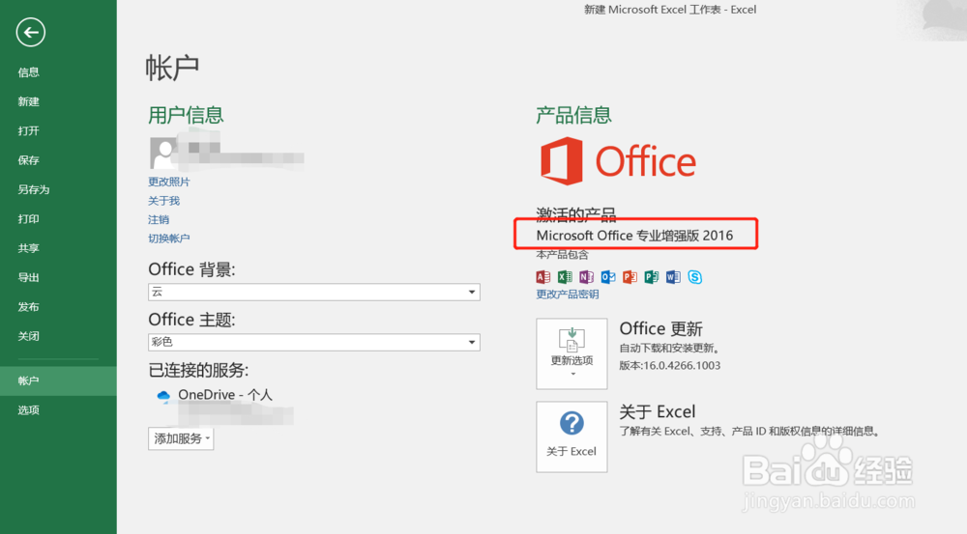The image size is (967, 534).
Task: Open the 更新选项 dropdown button
Action: point(571,353)
